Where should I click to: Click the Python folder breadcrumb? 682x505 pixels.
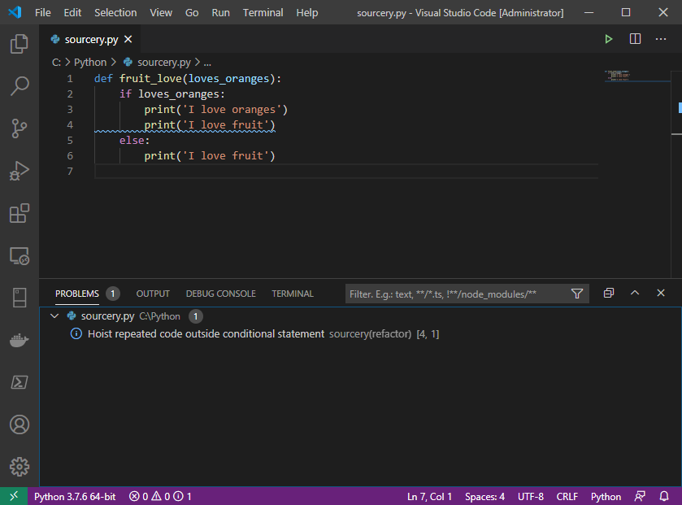pyautogui.click(x=90, y=62)
